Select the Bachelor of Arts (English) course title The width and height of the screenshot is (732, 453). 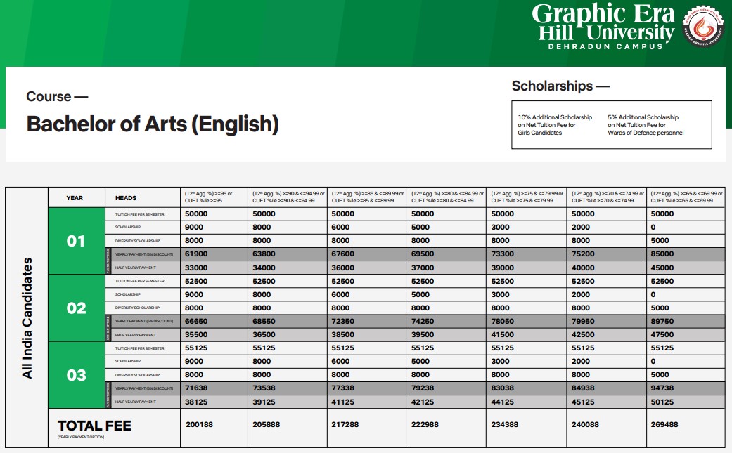click(x=153, y=124)
